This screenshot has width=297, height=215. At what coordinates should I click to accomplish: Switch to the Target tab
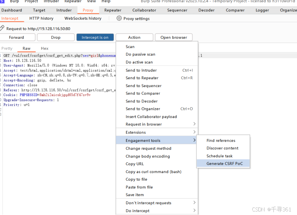[39, 10]
